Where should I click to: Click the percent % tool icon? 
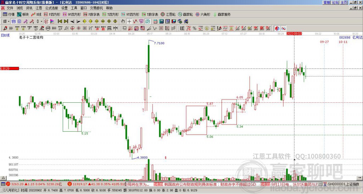[x=195, y=28]
